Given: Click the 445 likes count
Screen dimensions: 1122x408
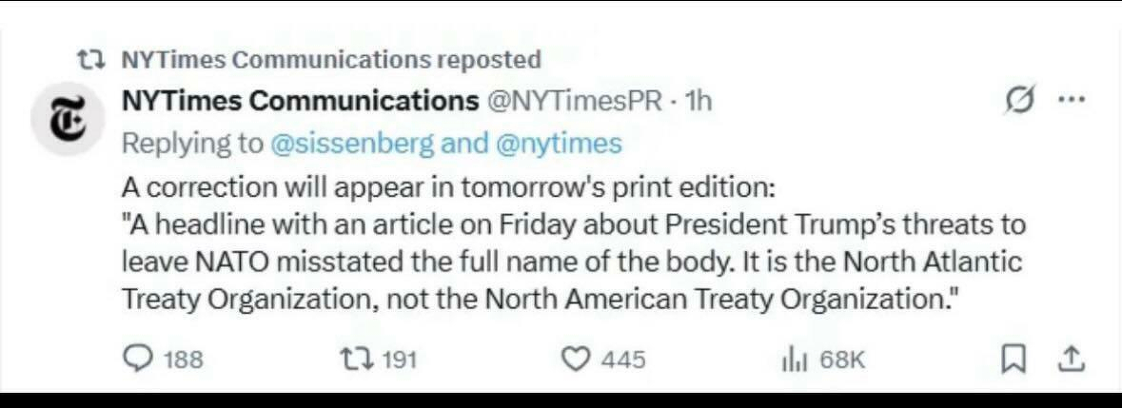Looking at the screenshot, I should pyautogui.click(x=623, y=359).
